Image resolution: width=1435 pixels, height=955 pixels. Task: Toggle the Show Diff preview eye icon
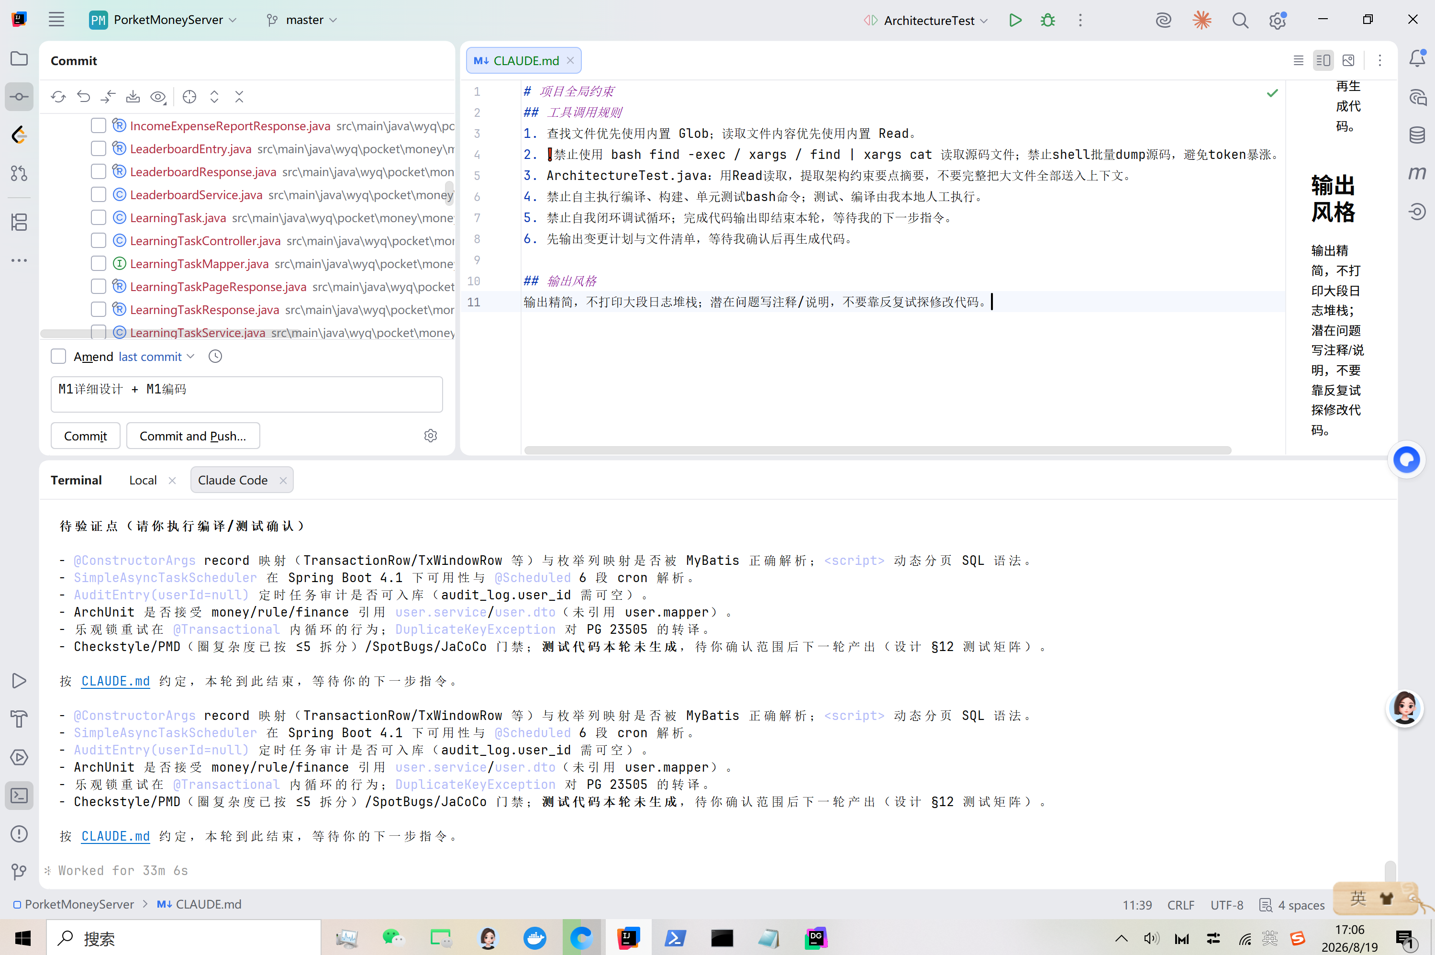tap(158, 97)
